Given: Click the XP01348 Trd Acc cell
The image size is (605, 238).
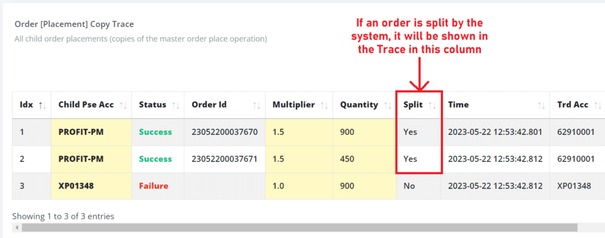Looking at the screenshot, I should [577, 186].
